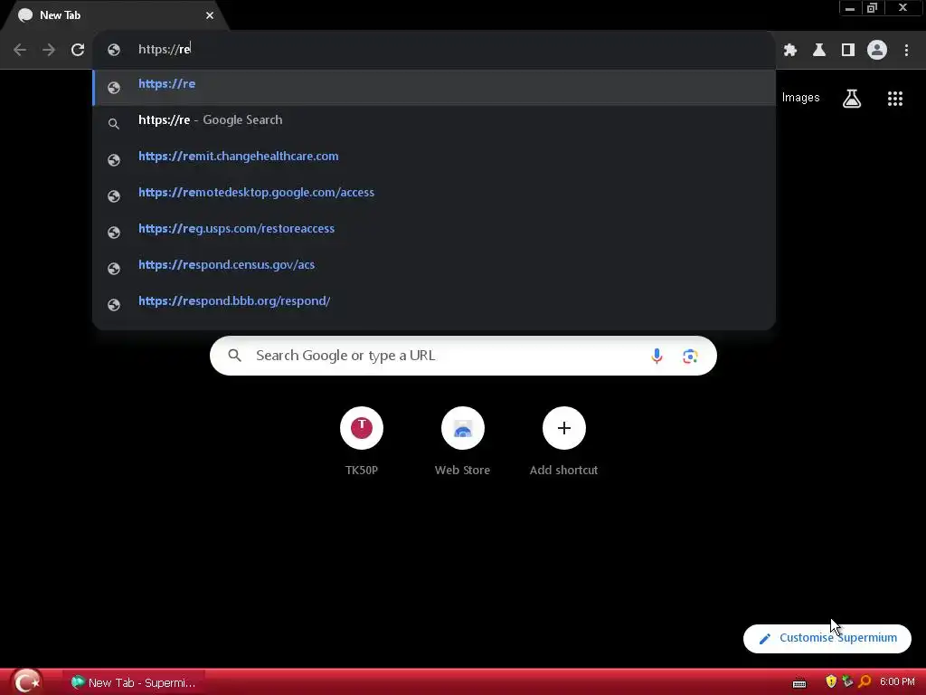
Task: Reload the page with the refresh icon
Action: pyautogui.click(x=78, y=50)
